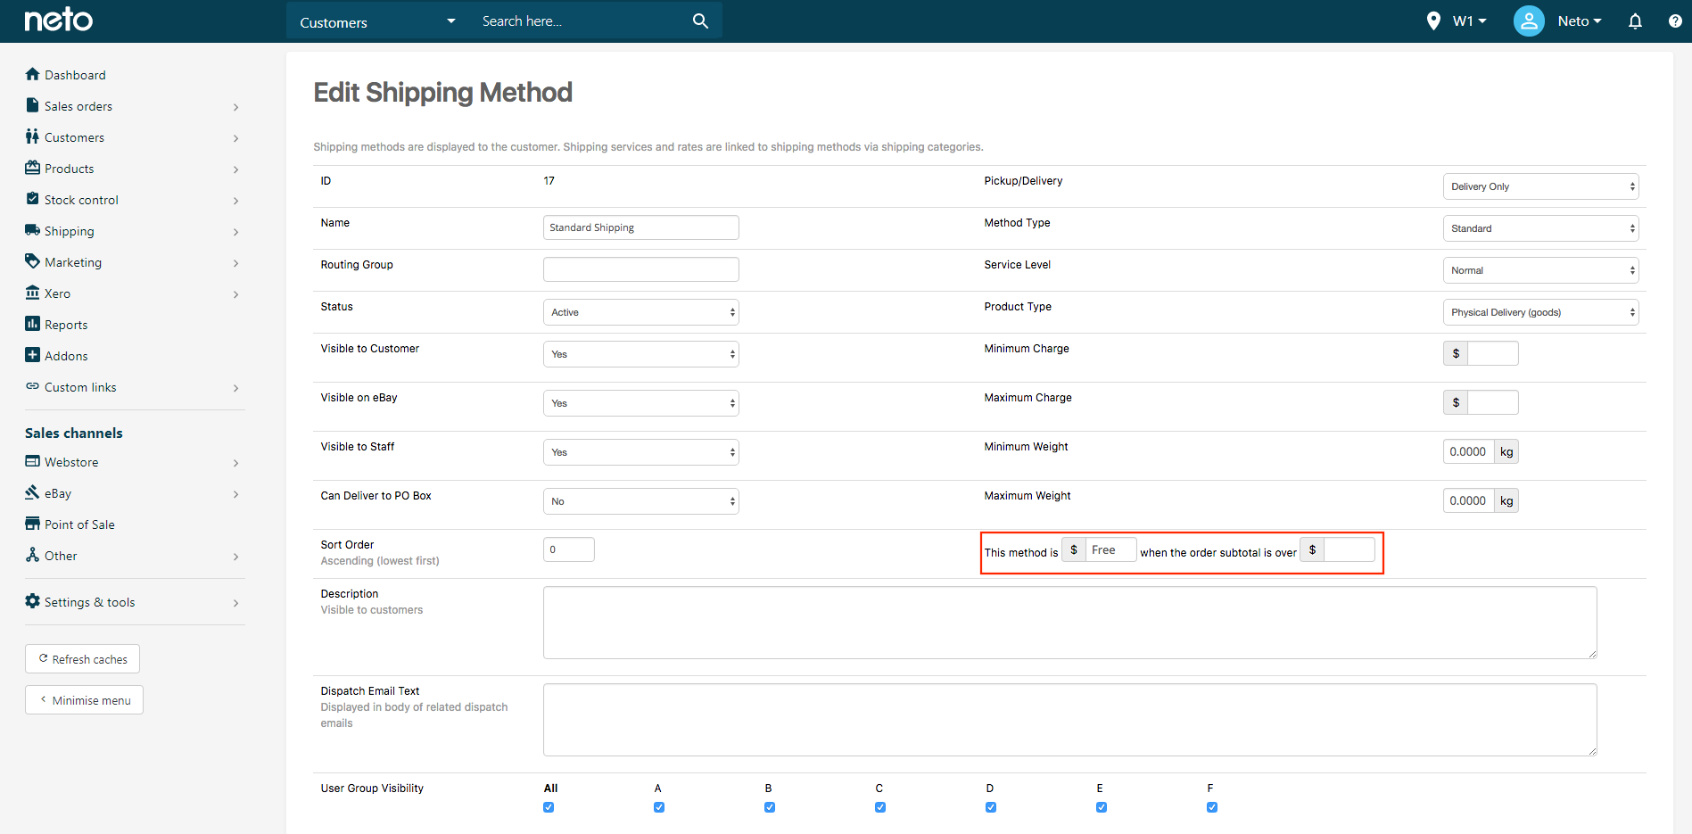
Task: Click the eBay gavel icon
Action: pyautogui.click(x=33, y=492)
